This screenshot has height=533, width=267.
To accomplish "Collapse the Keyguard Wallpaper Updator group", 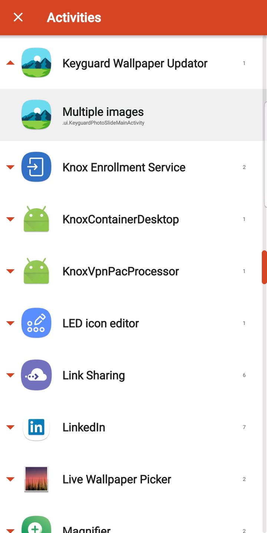I will point(10,63).
